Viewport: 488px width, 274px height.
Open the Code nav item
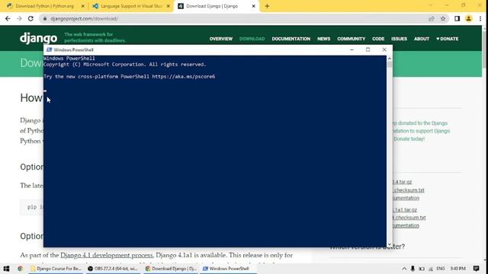point(378,39)
